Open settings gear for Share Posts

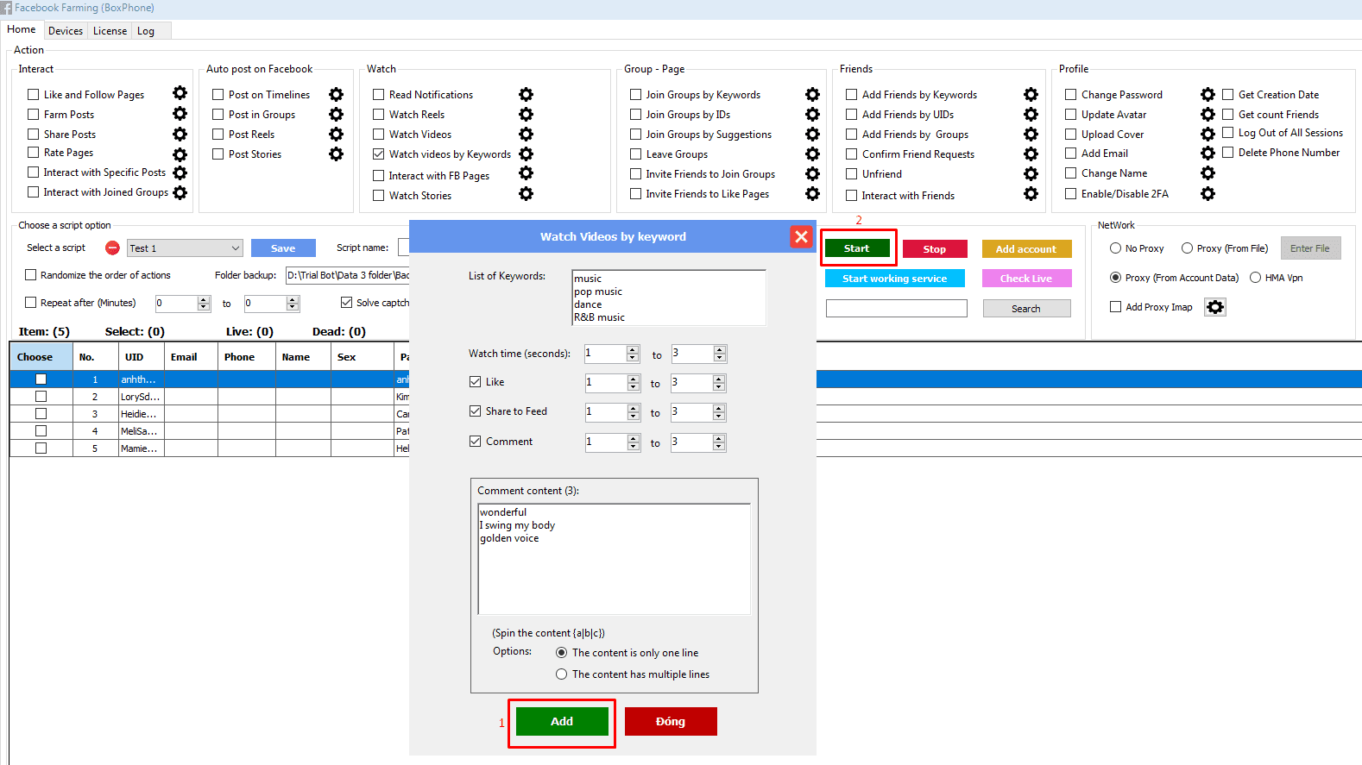point(180,134)
